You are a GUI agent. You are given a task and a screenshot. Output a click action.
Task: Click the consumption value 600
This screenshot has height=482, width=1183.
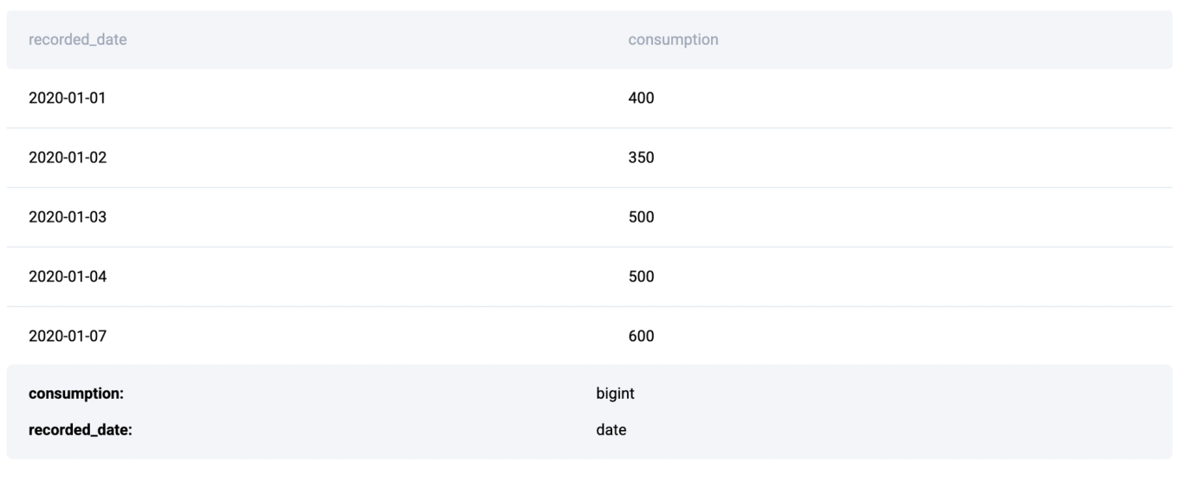coord(641,336)
